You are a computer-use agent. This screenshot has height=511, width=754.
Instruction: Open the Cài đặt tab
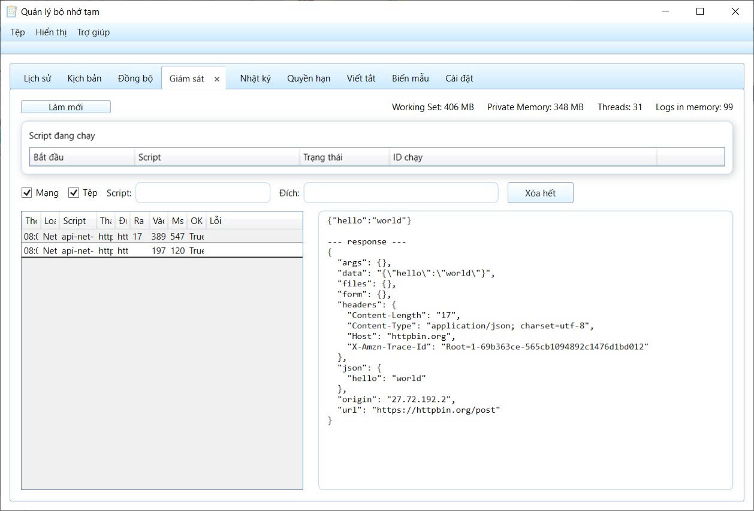tap(459, 78)
